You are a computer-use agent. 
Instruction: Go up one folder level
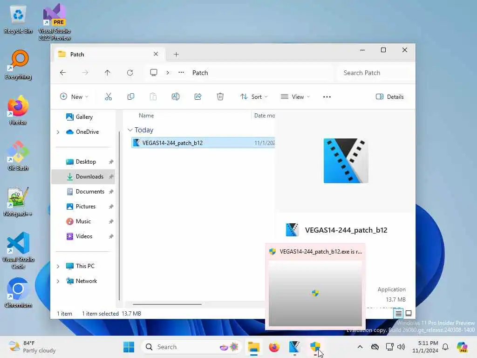(108, 73)
